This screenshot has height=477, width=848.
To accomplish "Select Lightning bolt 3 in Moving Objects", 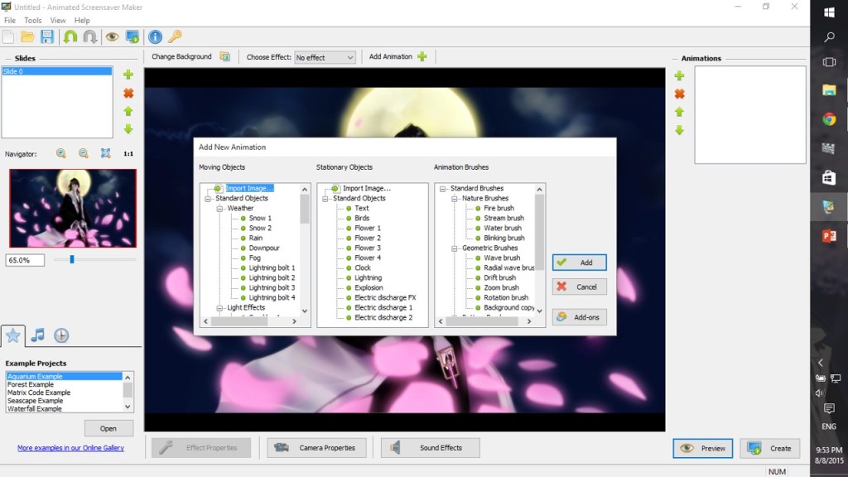I will click(272, 287).
